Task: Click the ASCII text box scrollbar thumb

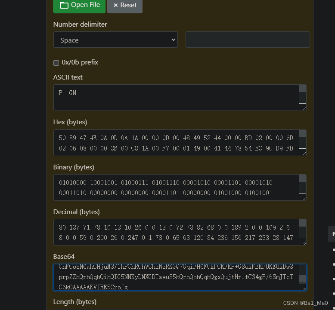Action: (x=303, y=88)
